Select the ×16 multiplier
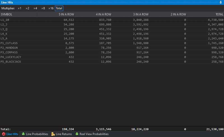This screenshot has width=224, height=137. click(51, 8)
